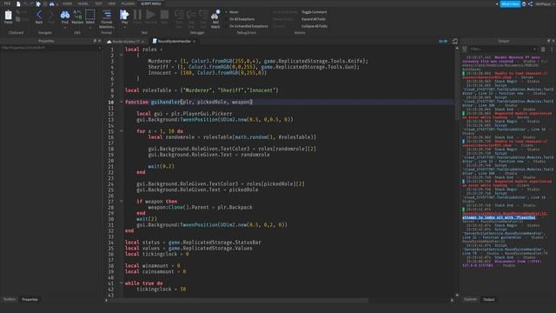Click the What's New button
This screenshot has width=556, height=313.
[510, 3]
